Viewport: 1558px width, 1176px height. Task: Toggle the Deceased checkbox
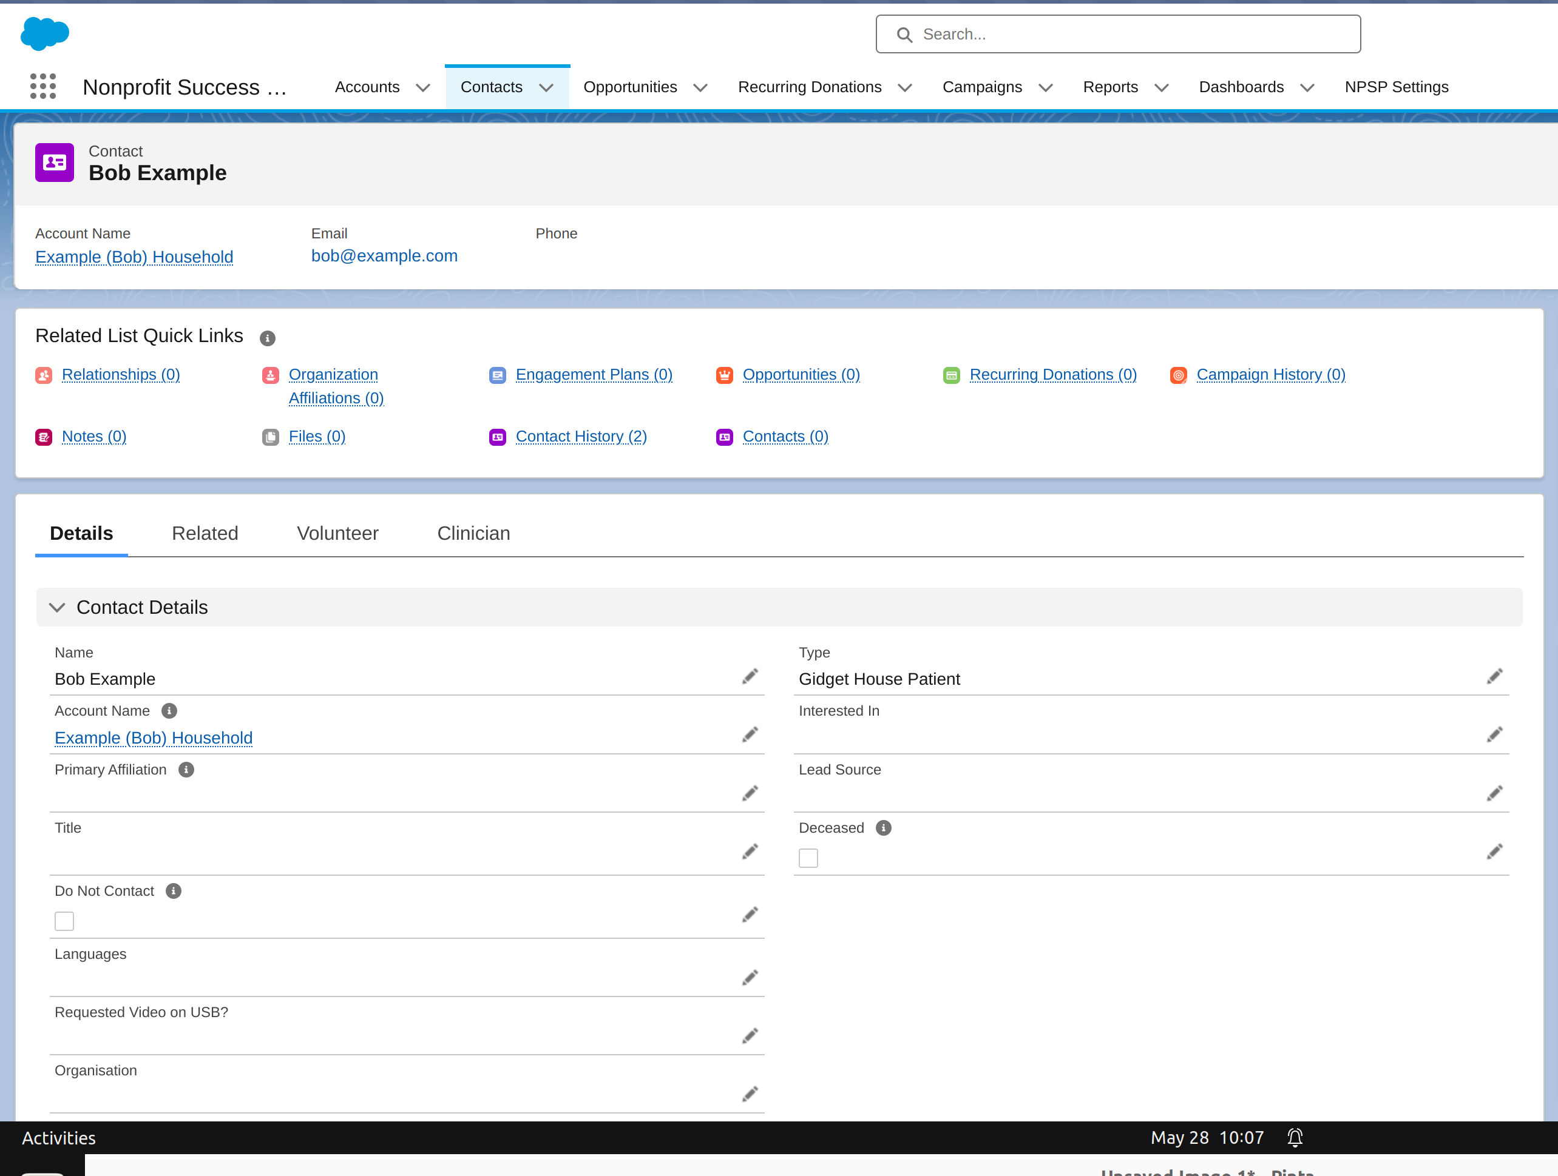pos(808,858)
